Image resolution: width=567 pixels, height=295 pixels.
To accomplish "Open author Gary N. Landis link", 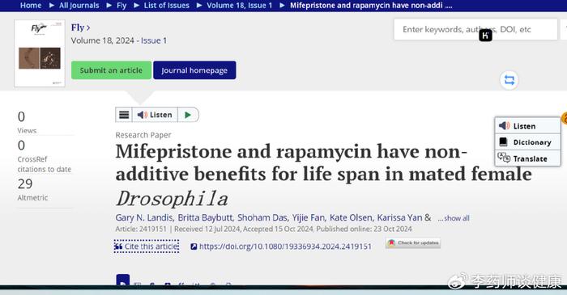I will [x=144, y=218].
